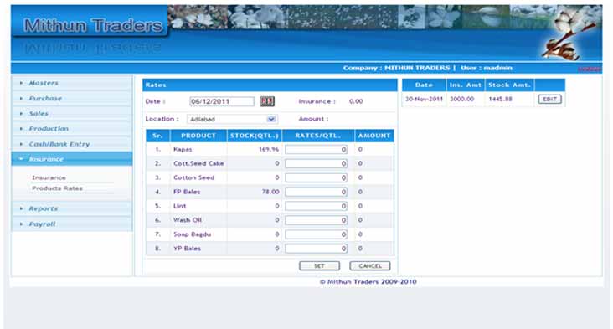Image resolution: width=613 pixels, height=329 pixels.
Task: Expand the Masters menu arrow
Action: [21, 83]
